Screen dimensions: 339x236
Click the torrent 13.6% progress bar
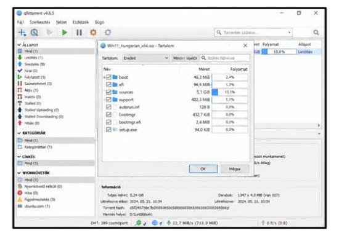click(x=279, y=52)
